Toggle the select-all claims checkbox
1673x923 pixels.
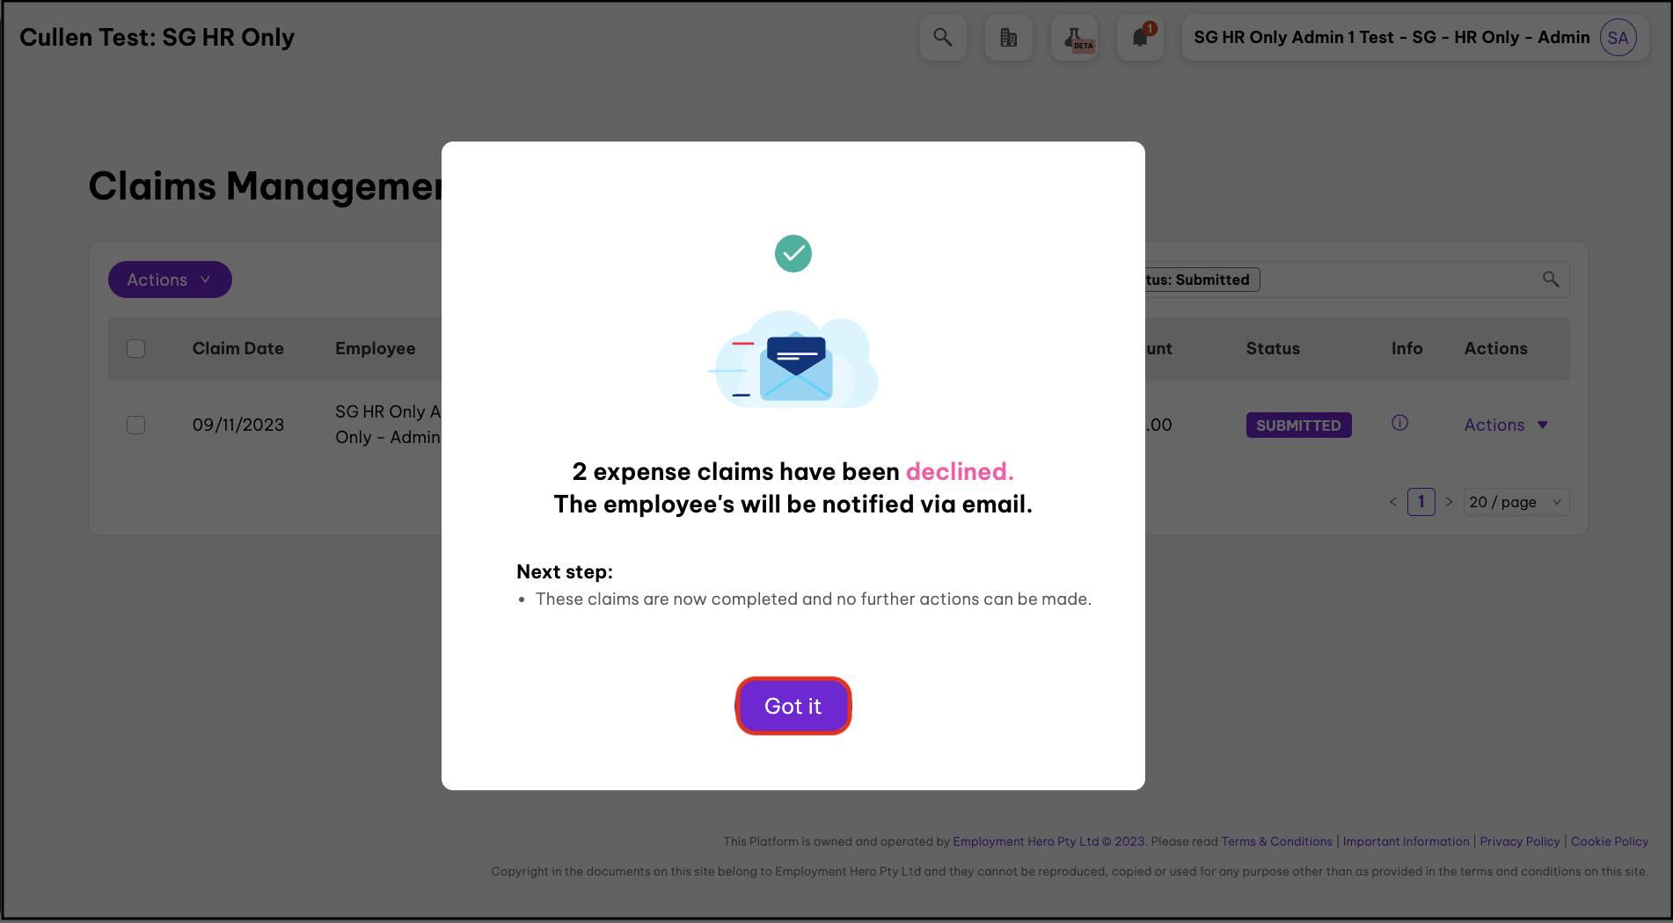click(x=136, y=349)
